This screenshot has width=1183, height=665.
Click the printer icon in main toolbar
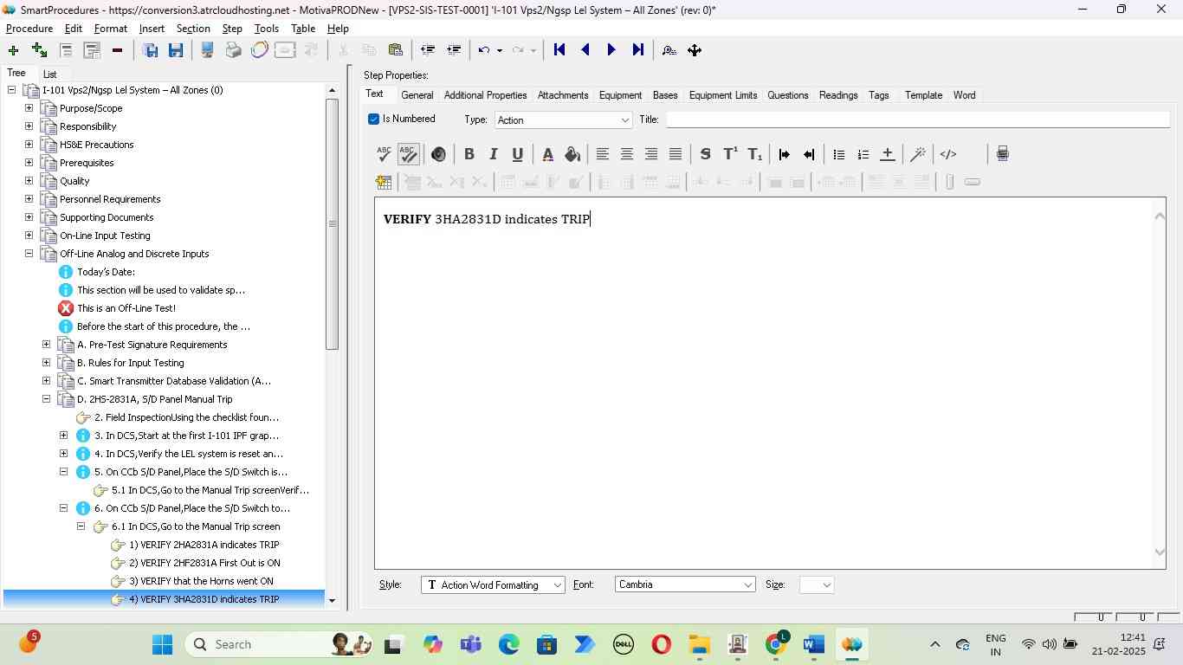(x=233, y=50)
